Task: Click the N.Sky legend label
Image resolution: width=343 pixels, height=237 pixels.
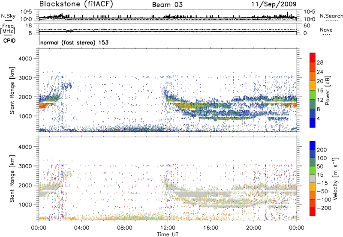Action: click(x=8, y=16)
